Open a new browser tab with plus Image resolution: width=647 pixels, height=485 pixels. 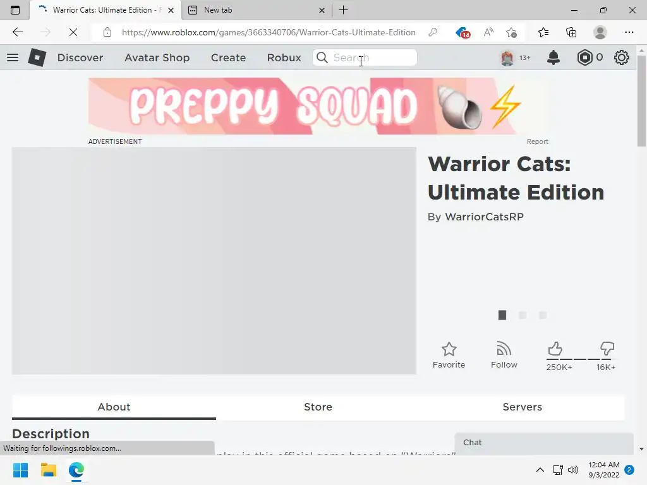343,10
